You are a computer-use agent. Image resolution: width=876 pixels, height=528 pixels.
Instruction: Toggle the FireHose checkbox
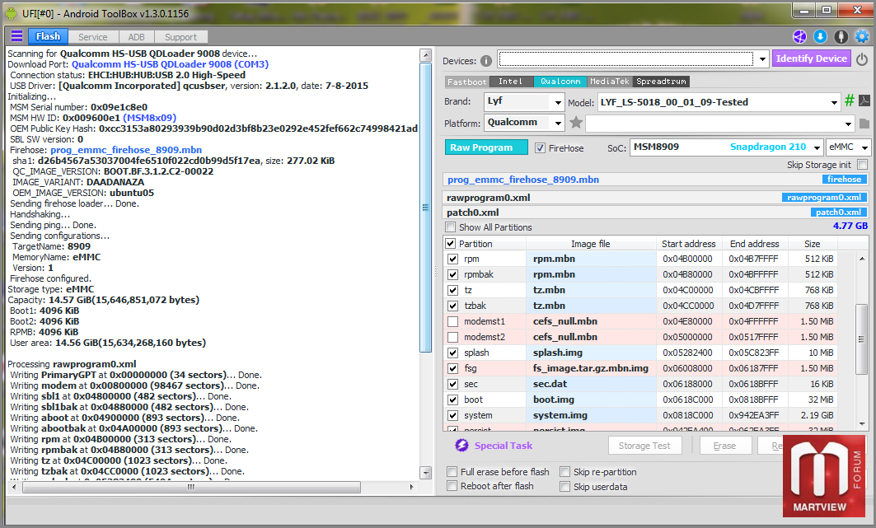click(540, 148)
